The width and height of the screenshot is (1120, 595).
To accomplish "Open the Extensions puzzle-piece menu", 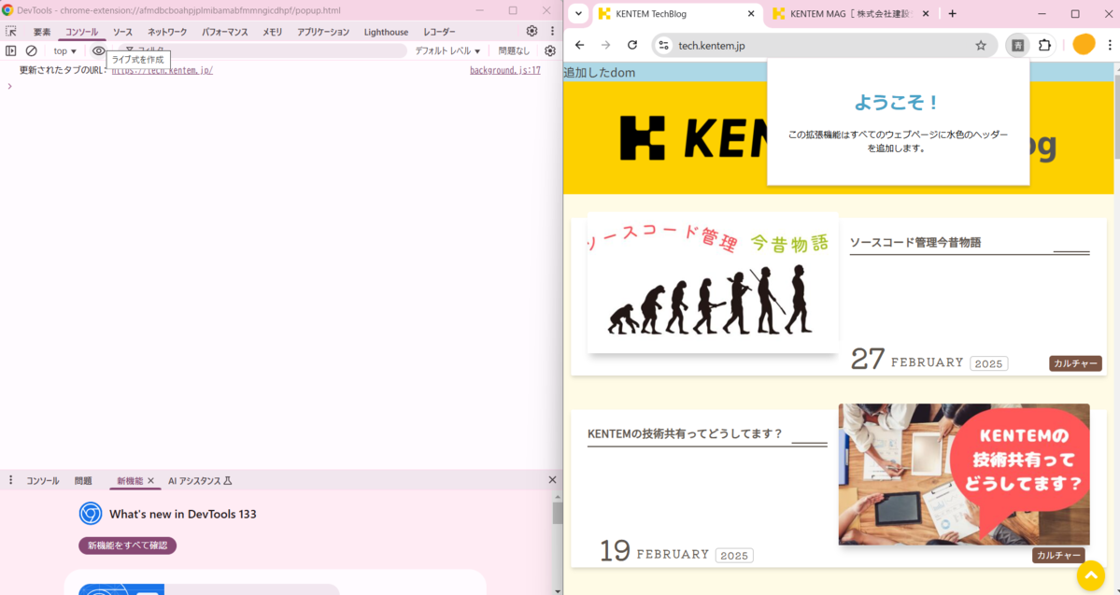I will (x=1044, y=45).
